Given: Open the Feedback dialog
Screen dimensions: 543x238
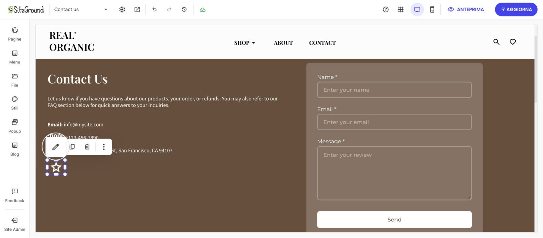Looking at the screenshot, I should coord(15,196).
